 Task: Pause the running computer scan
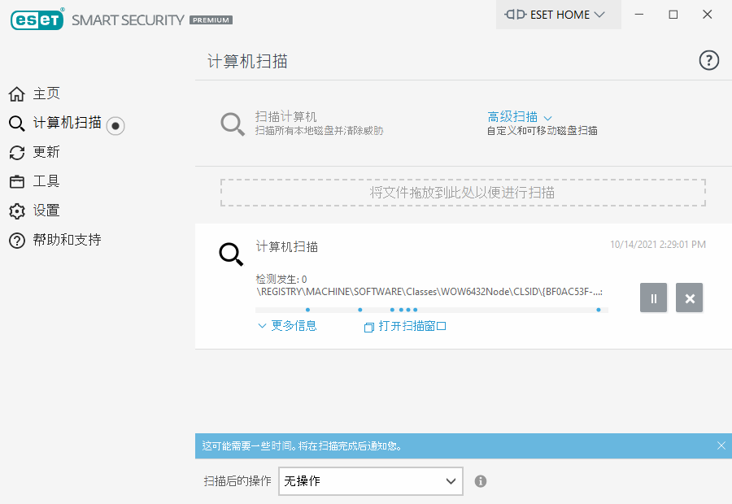pyautogui.click(x=653, y=298)
